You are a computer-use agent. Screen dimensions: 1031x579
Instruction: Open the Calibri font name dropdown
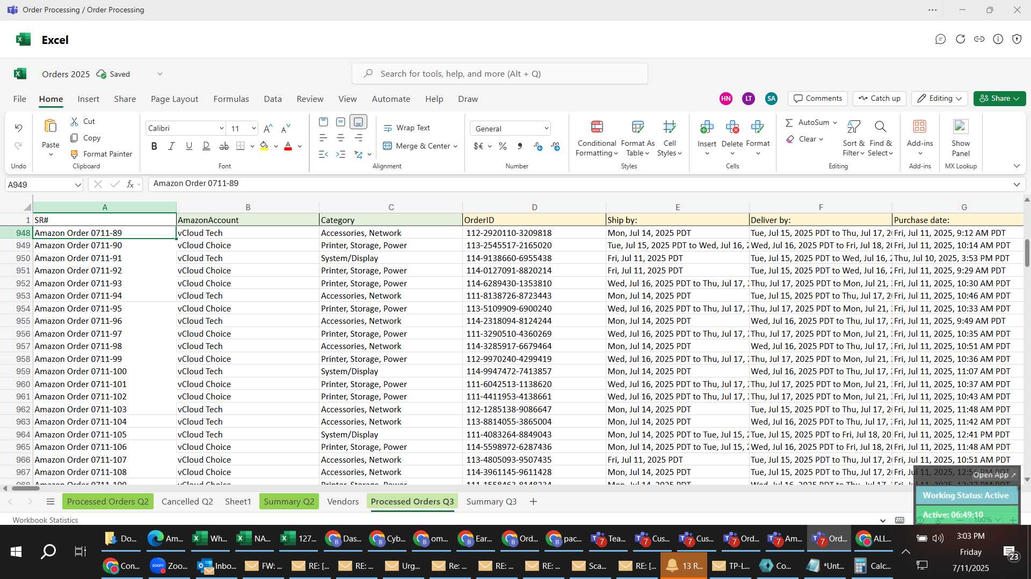click(221, 129)
